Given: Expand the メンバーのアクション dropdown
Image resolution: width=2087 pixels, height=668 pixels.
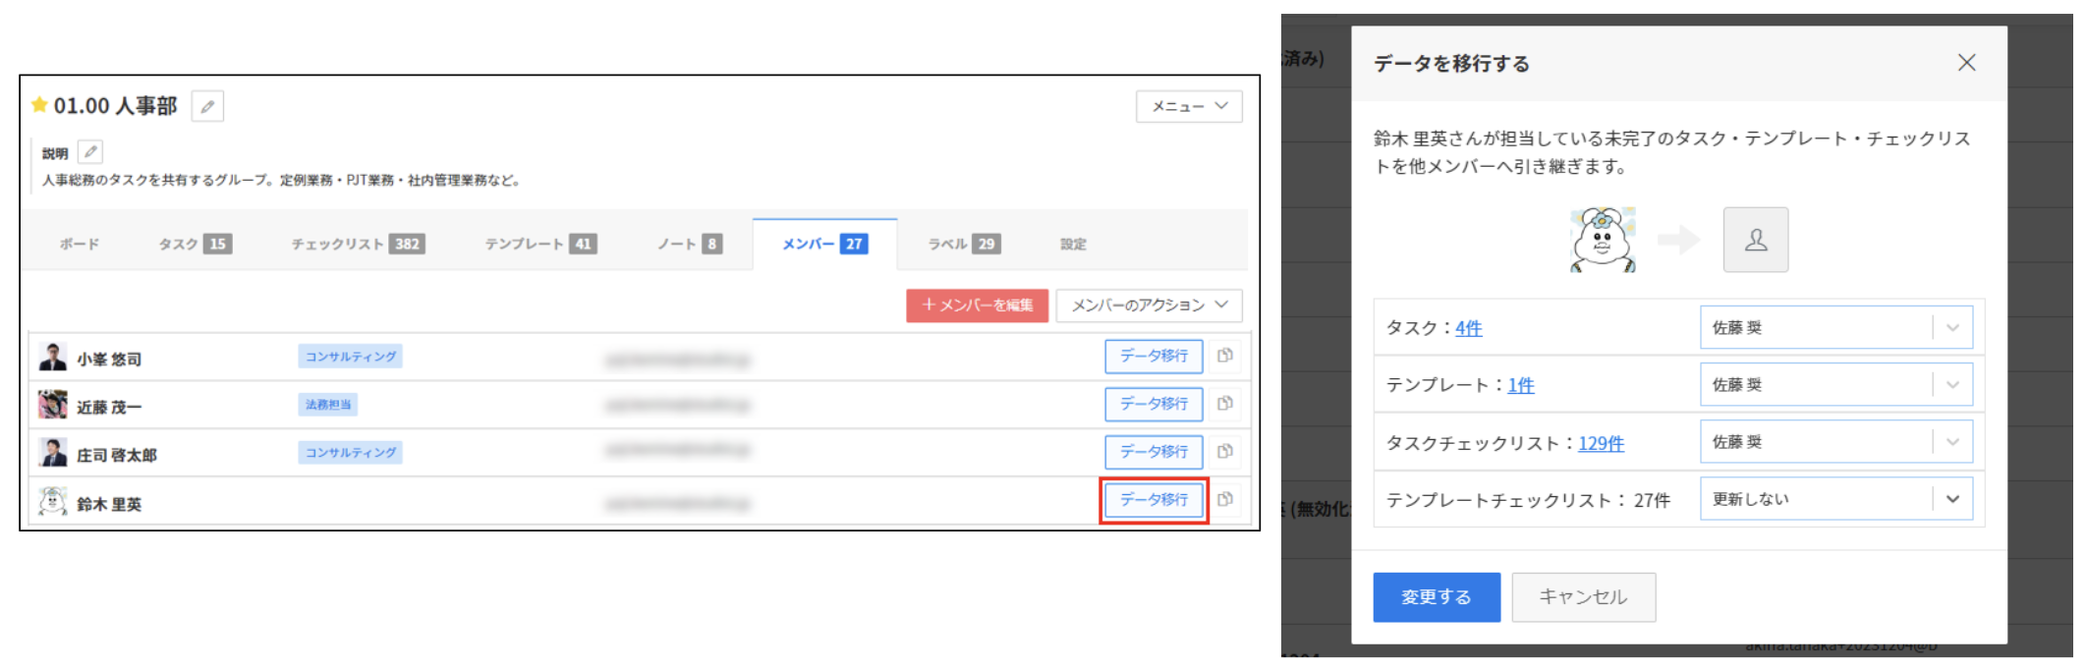Looking at the screenshot, I should click(x=1149, y=306).
